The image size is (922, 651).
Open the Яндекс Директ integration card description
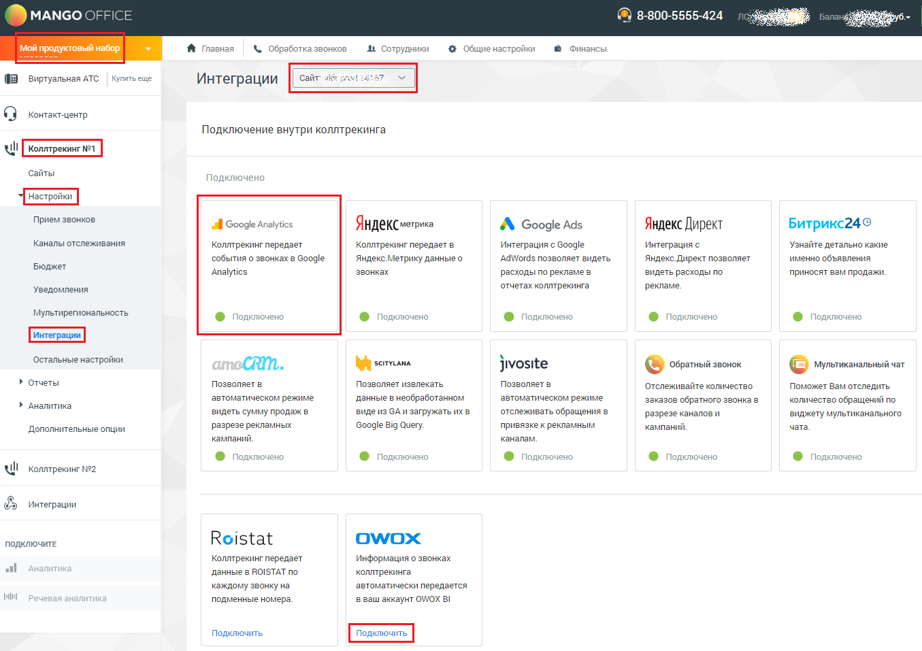[697, 265]
